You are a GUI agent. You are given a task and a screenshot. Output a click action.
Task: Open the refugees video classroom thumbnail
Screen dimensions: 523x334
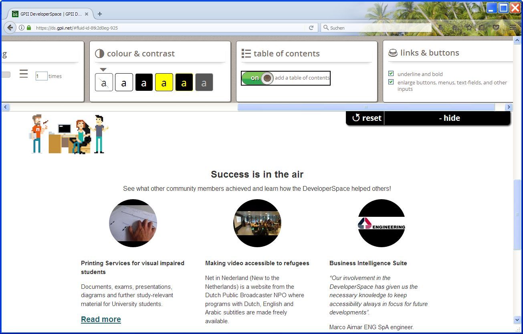click(x=257, y=223)
